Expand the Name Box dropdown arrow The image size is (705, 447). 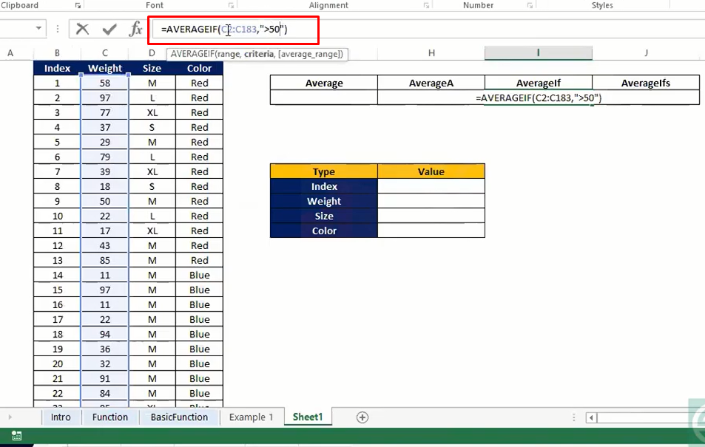(38, 29)
